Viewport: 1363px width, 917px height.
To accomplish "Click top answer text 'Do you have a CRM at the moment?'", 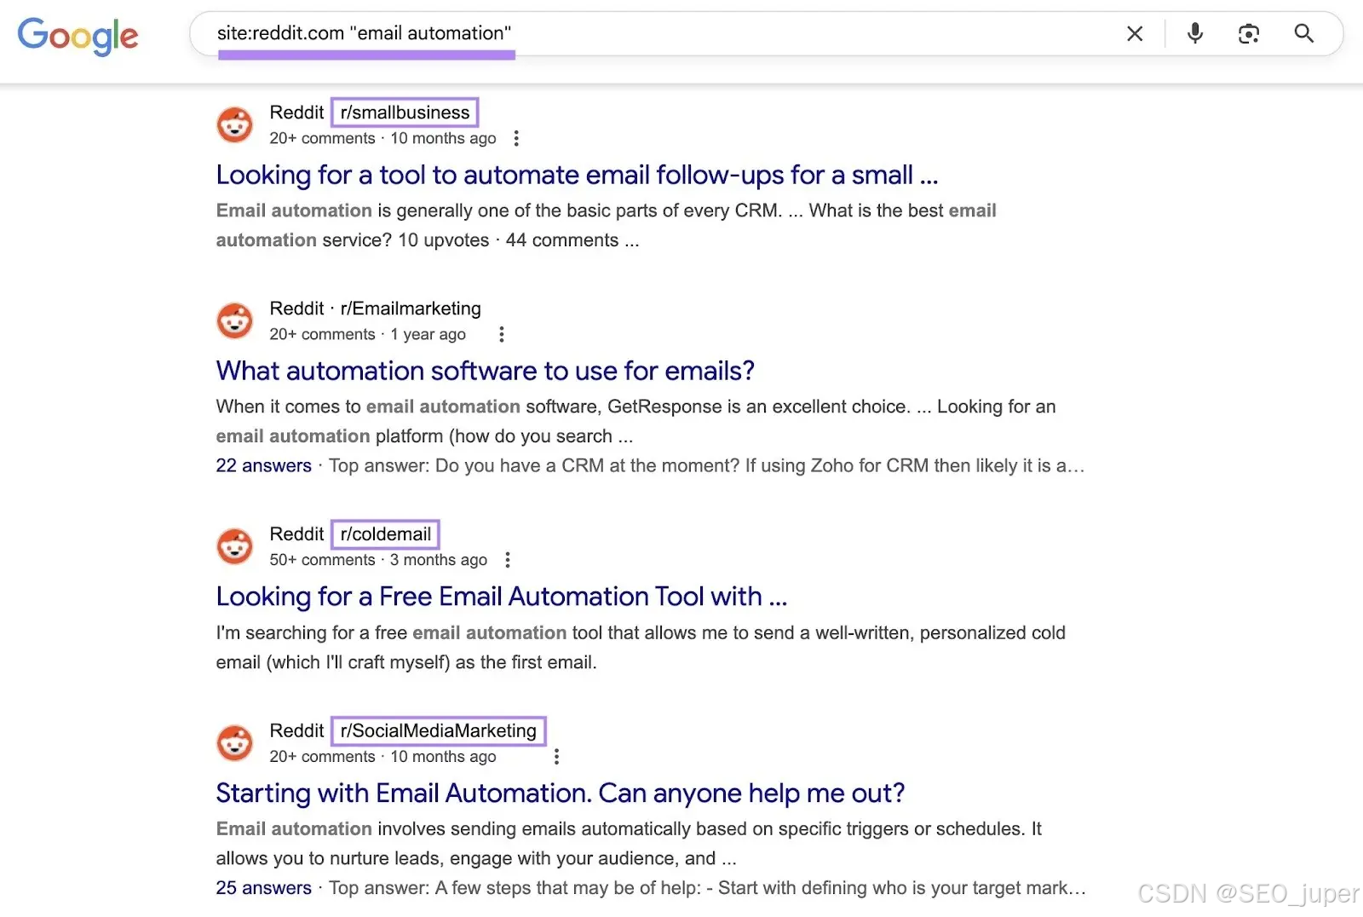I will coord(706,465).
